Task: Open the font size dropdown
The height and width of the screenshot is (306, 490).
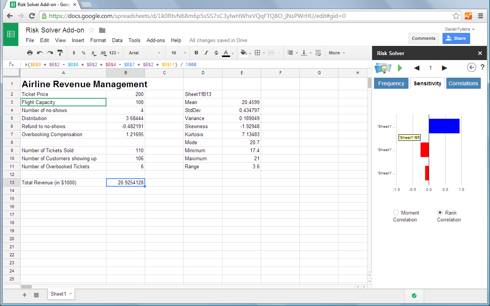Action: click(179, 53)
